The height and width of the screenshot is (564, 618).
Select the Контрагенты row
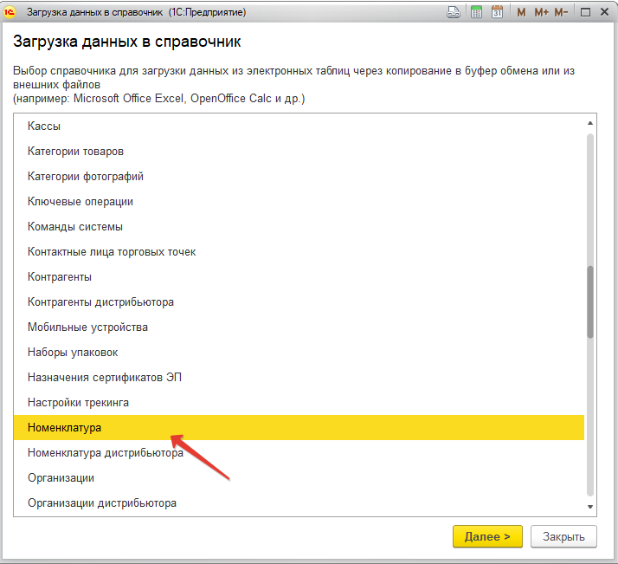(x=299, y=277)
